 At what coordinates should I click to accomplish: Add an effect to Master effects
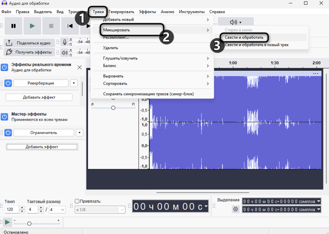tap(42, 147)
